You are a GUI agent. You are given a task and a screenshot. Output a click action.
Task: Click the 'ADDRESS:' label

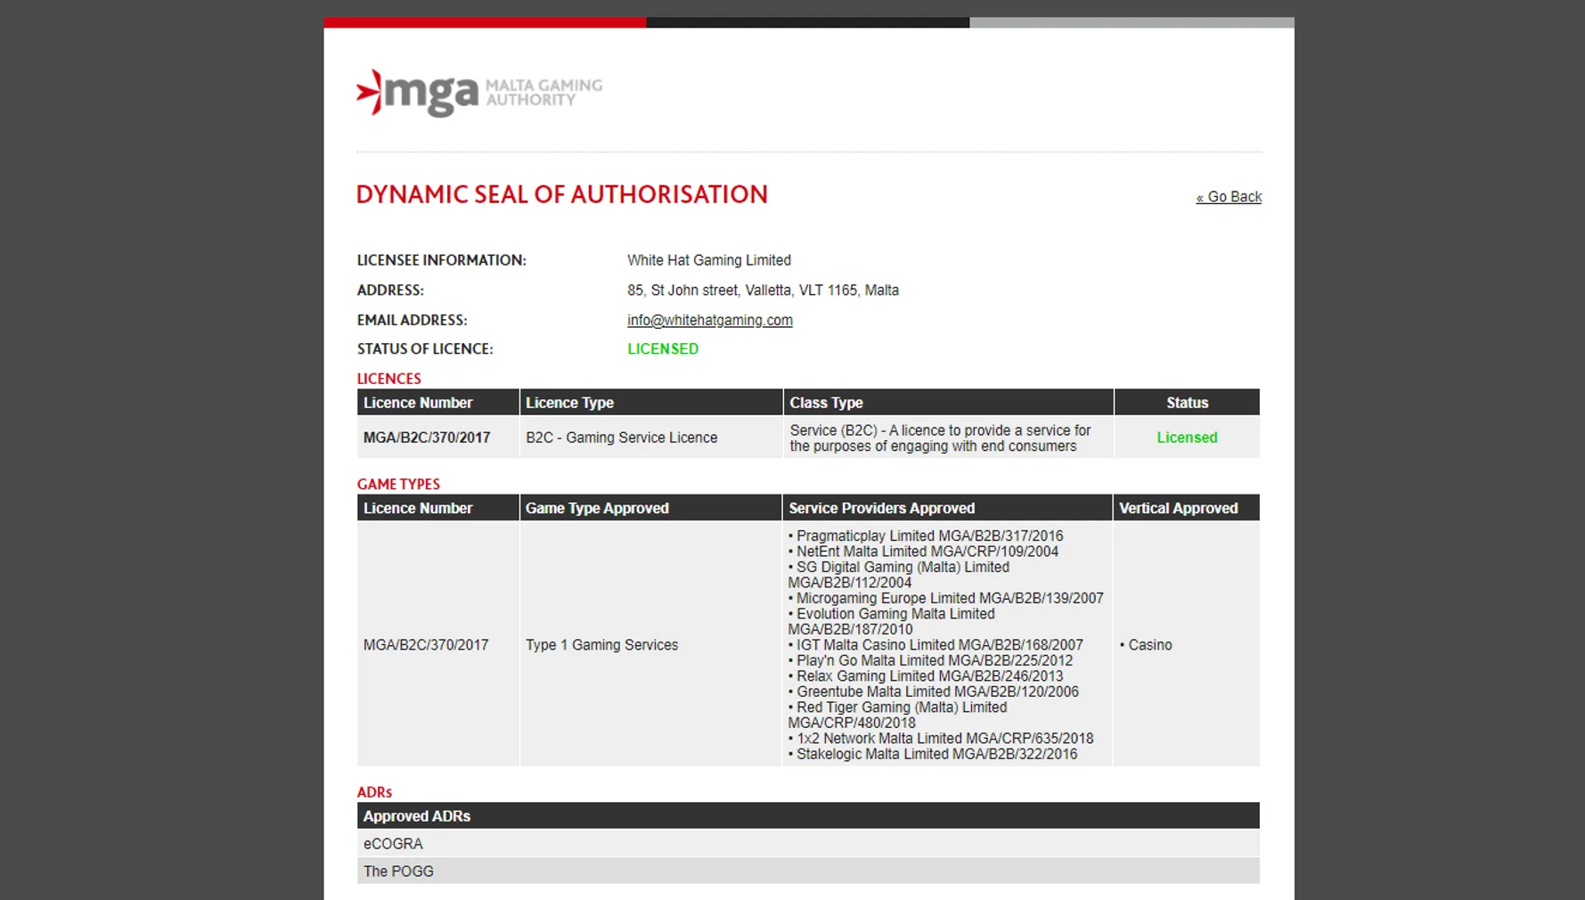click(x=390, y=290)
